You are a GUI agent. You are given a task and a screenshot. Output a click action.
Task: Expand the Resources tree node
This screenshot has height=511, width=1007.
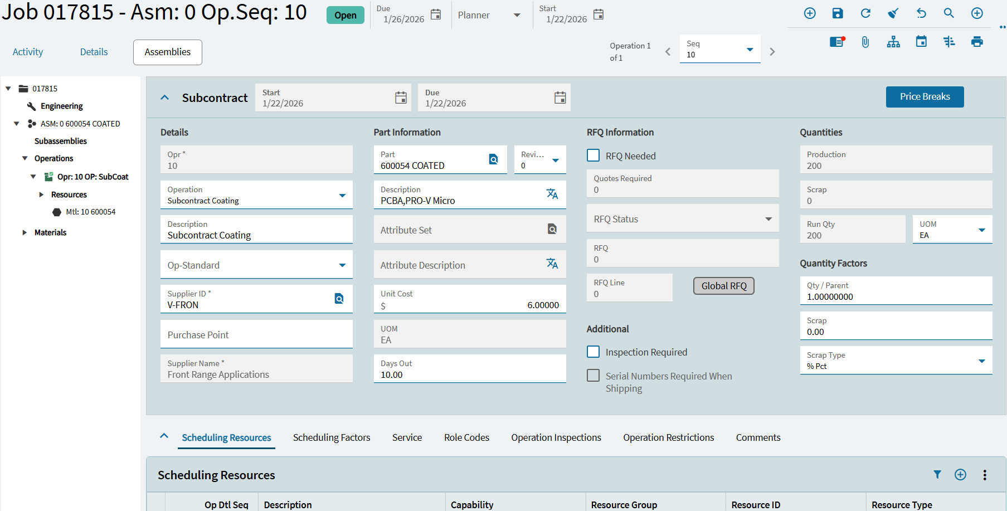41,194
